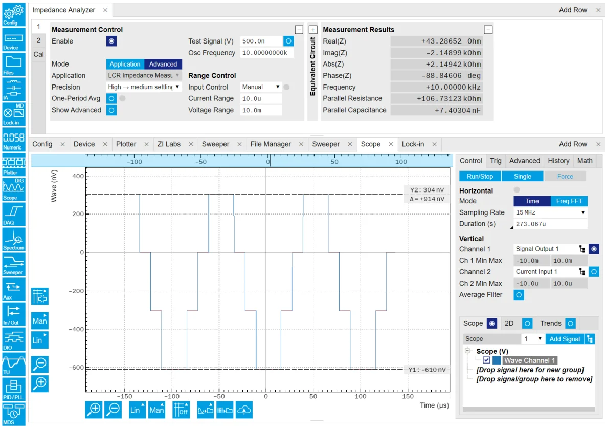
Task: Switch to the Plotter tab
Action: (126, 144)
